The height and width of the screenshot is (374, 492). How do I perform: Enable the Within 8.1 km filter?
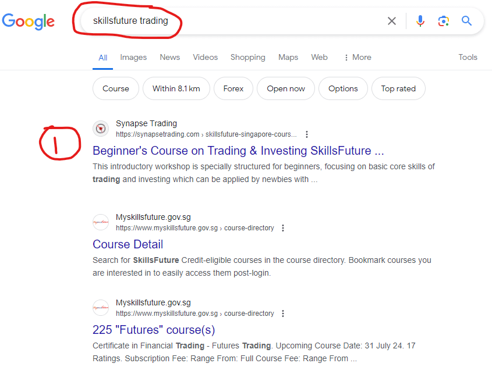click(x=176, y=88)
